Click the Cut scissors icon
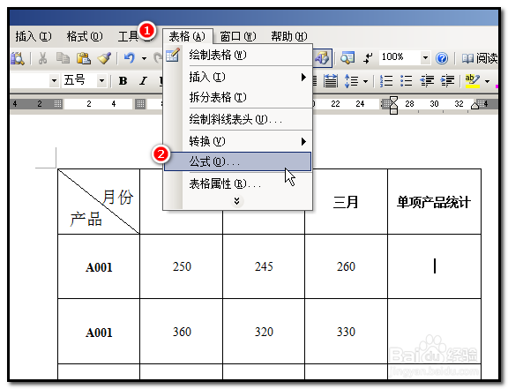Viewport: 508px width, 389px height. pyautogui.click(x=42, y=58)
